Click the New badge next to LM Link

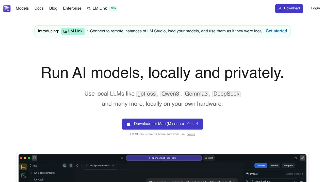113,8
